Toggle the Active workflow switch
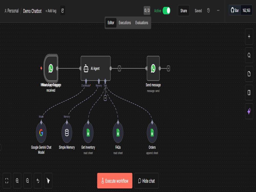 [166, 10]
